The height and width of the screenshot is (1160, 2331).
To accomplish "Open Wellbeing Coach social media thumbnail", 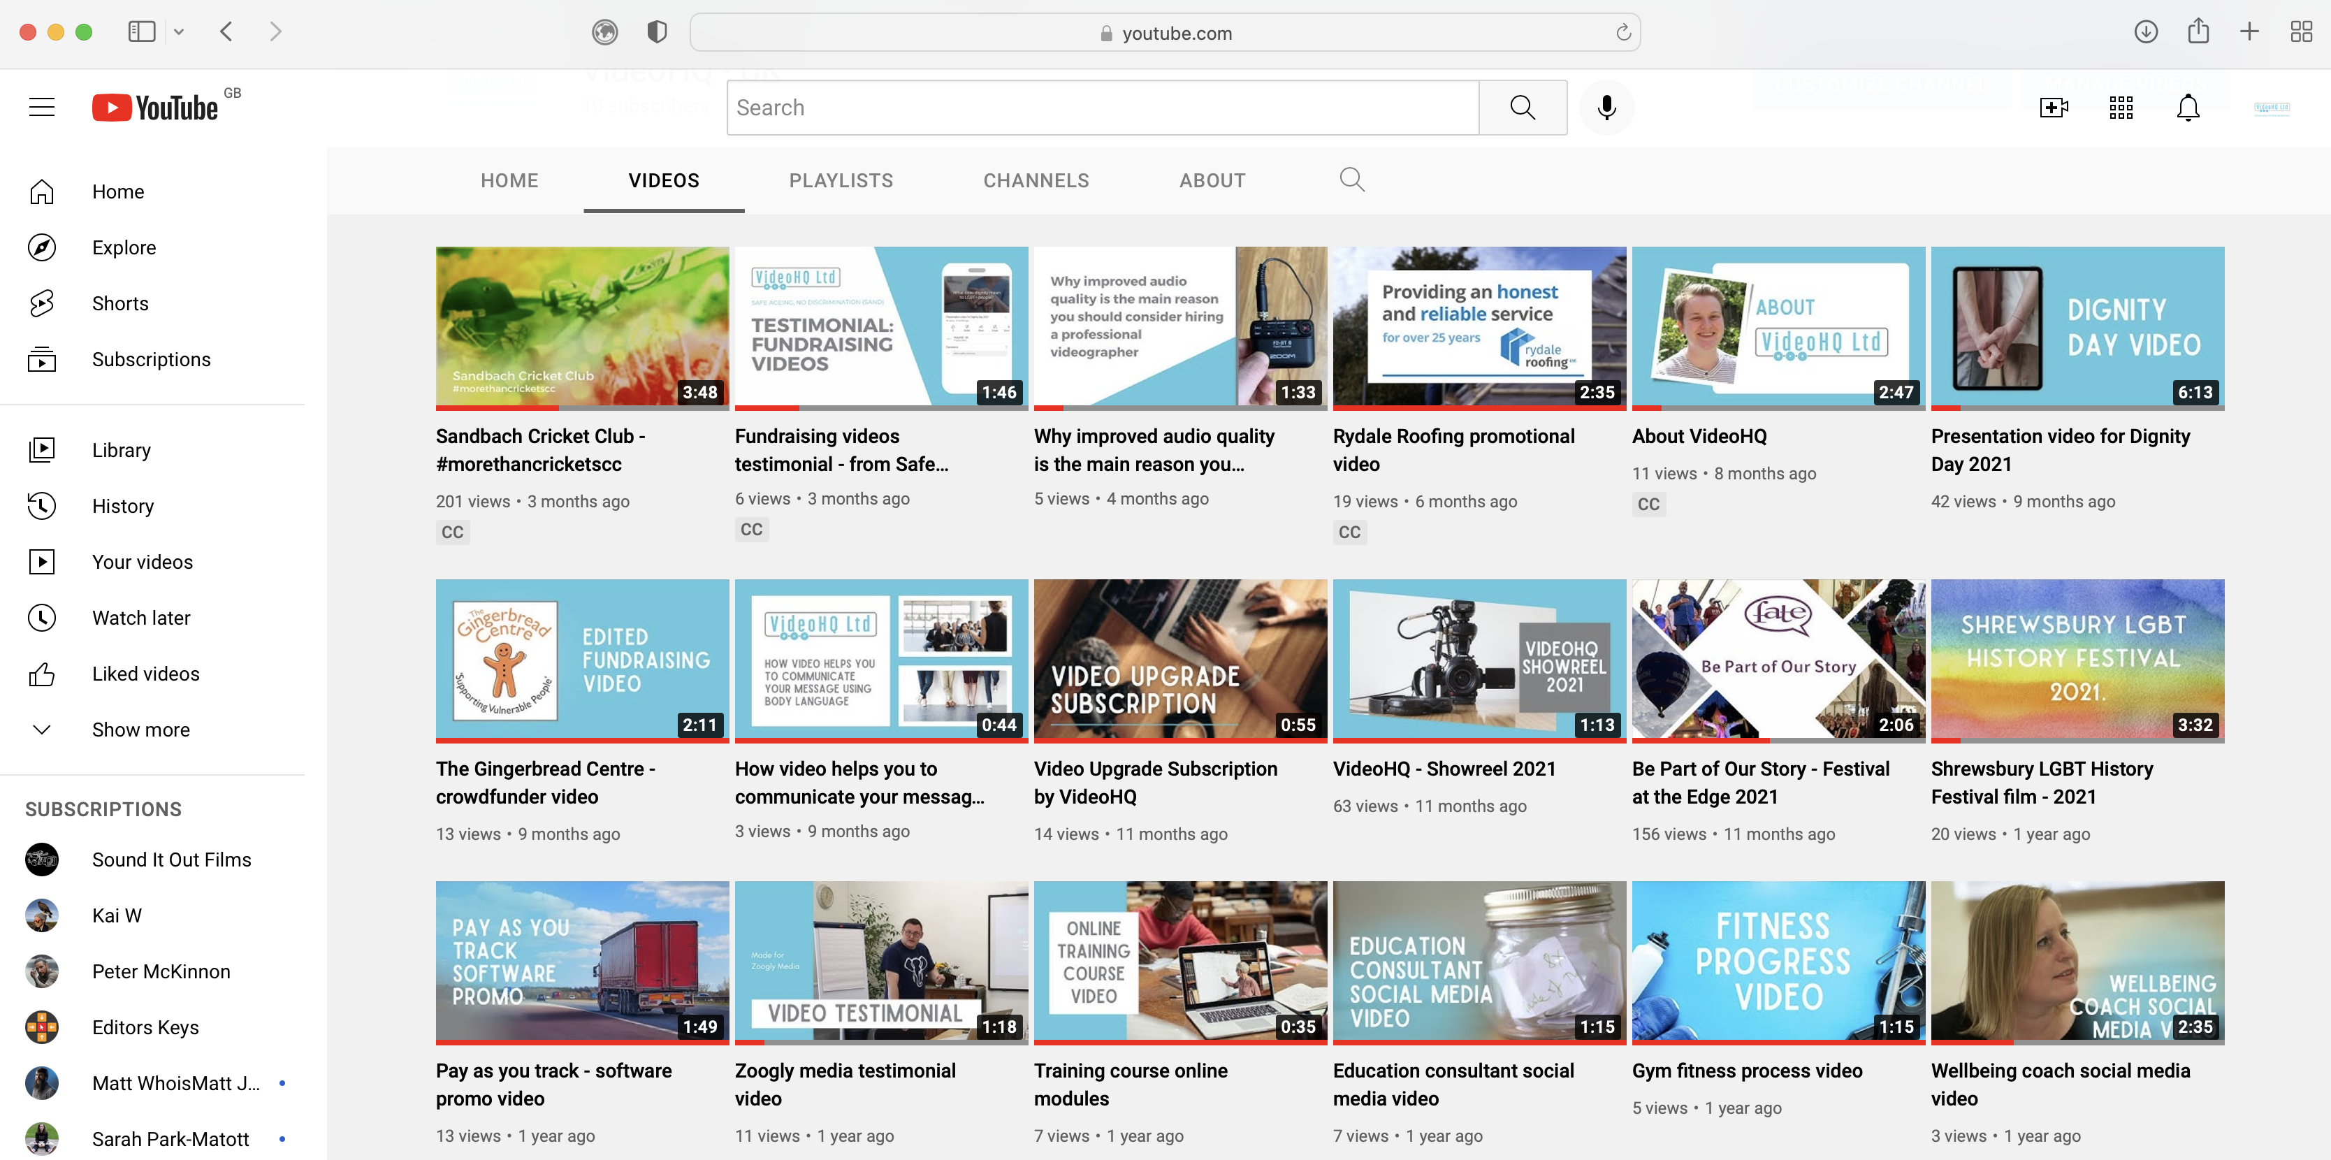I will coord(2077,963).
